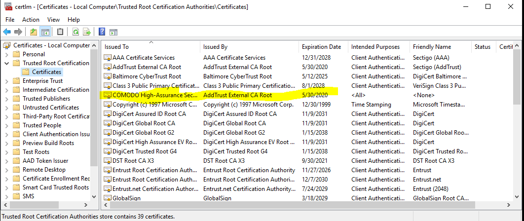
Task: Expand the Untrusted Certificates node
Action: click(7, 108)
